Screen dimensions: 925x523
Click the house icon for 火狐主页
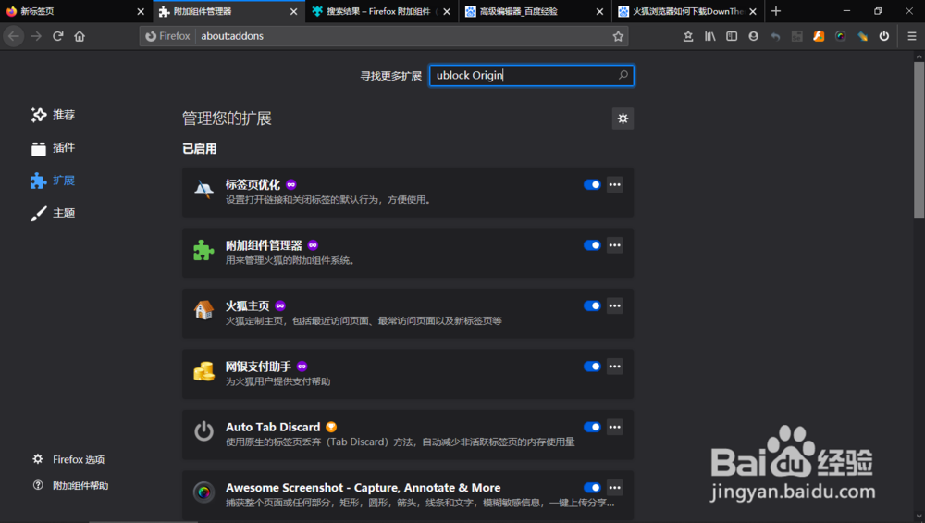(x=203, y=310)
